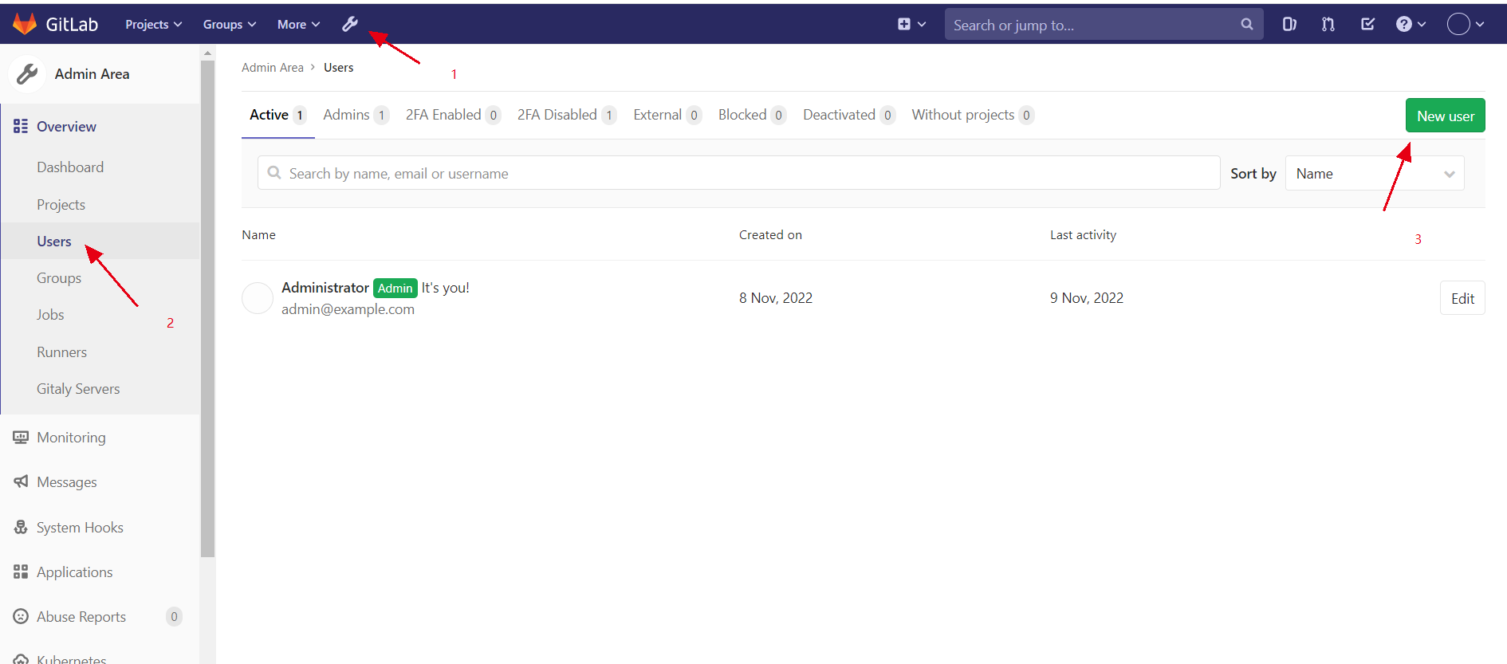
Task: Open the Help question mark icon
Action: [1404, 25]
